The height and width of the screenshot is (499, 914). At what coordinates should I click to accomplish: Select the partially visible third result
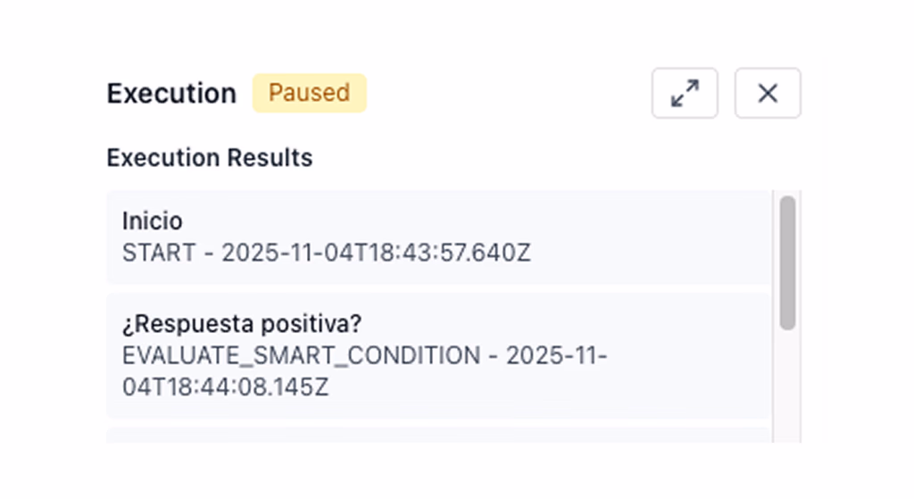pyautogui.click(x=437, y=435)
